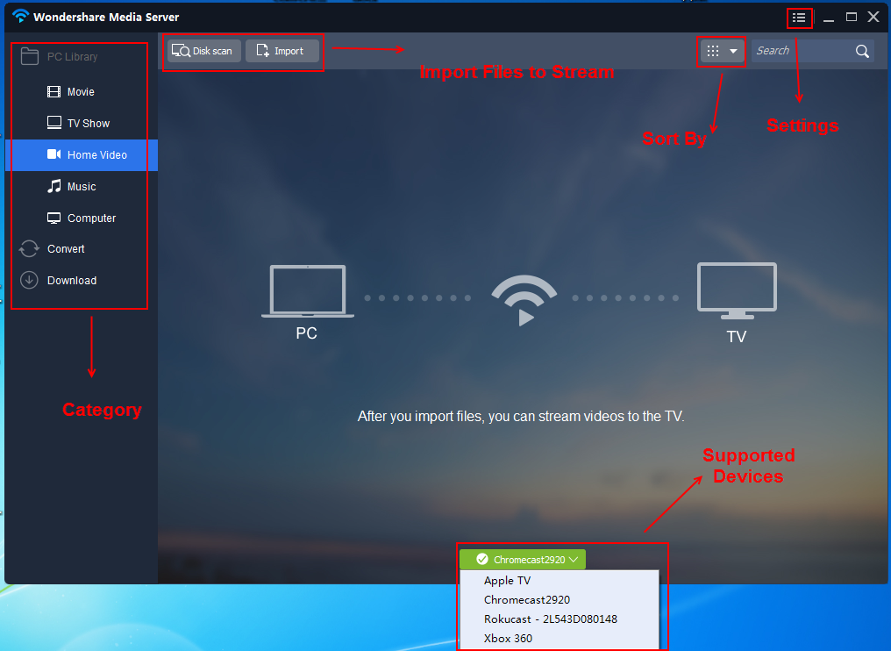The height and width of the screenshot is (651, 891).
Task: Click the TV screen illustration
Action: [737, 290]
